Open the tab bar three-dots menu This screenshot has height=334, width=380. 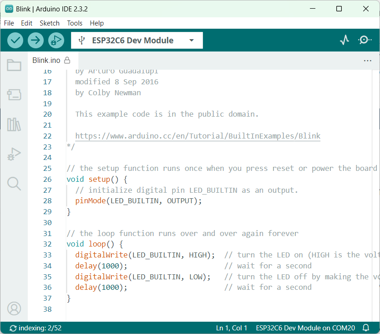pyautogui.click(x=368, y=61)
